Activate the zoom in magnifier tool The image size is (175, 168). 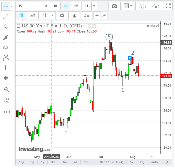[7, 90]
